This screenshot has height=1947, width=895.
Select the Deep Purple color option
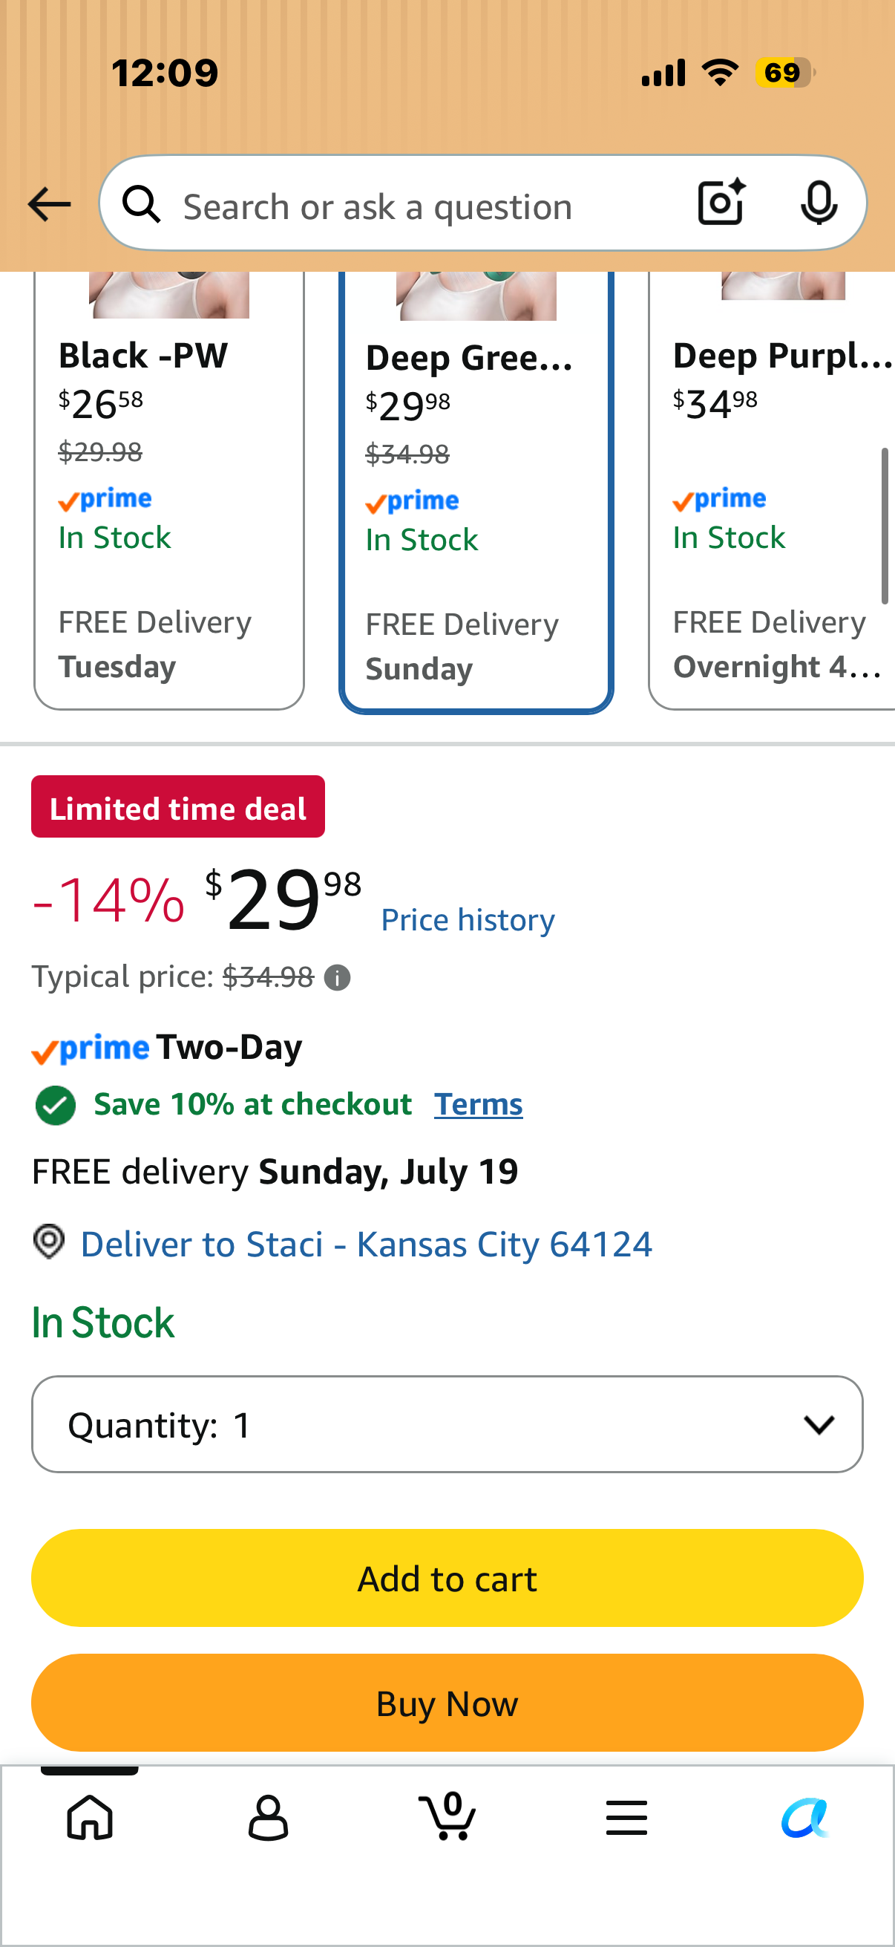click(x=772, y=491)
